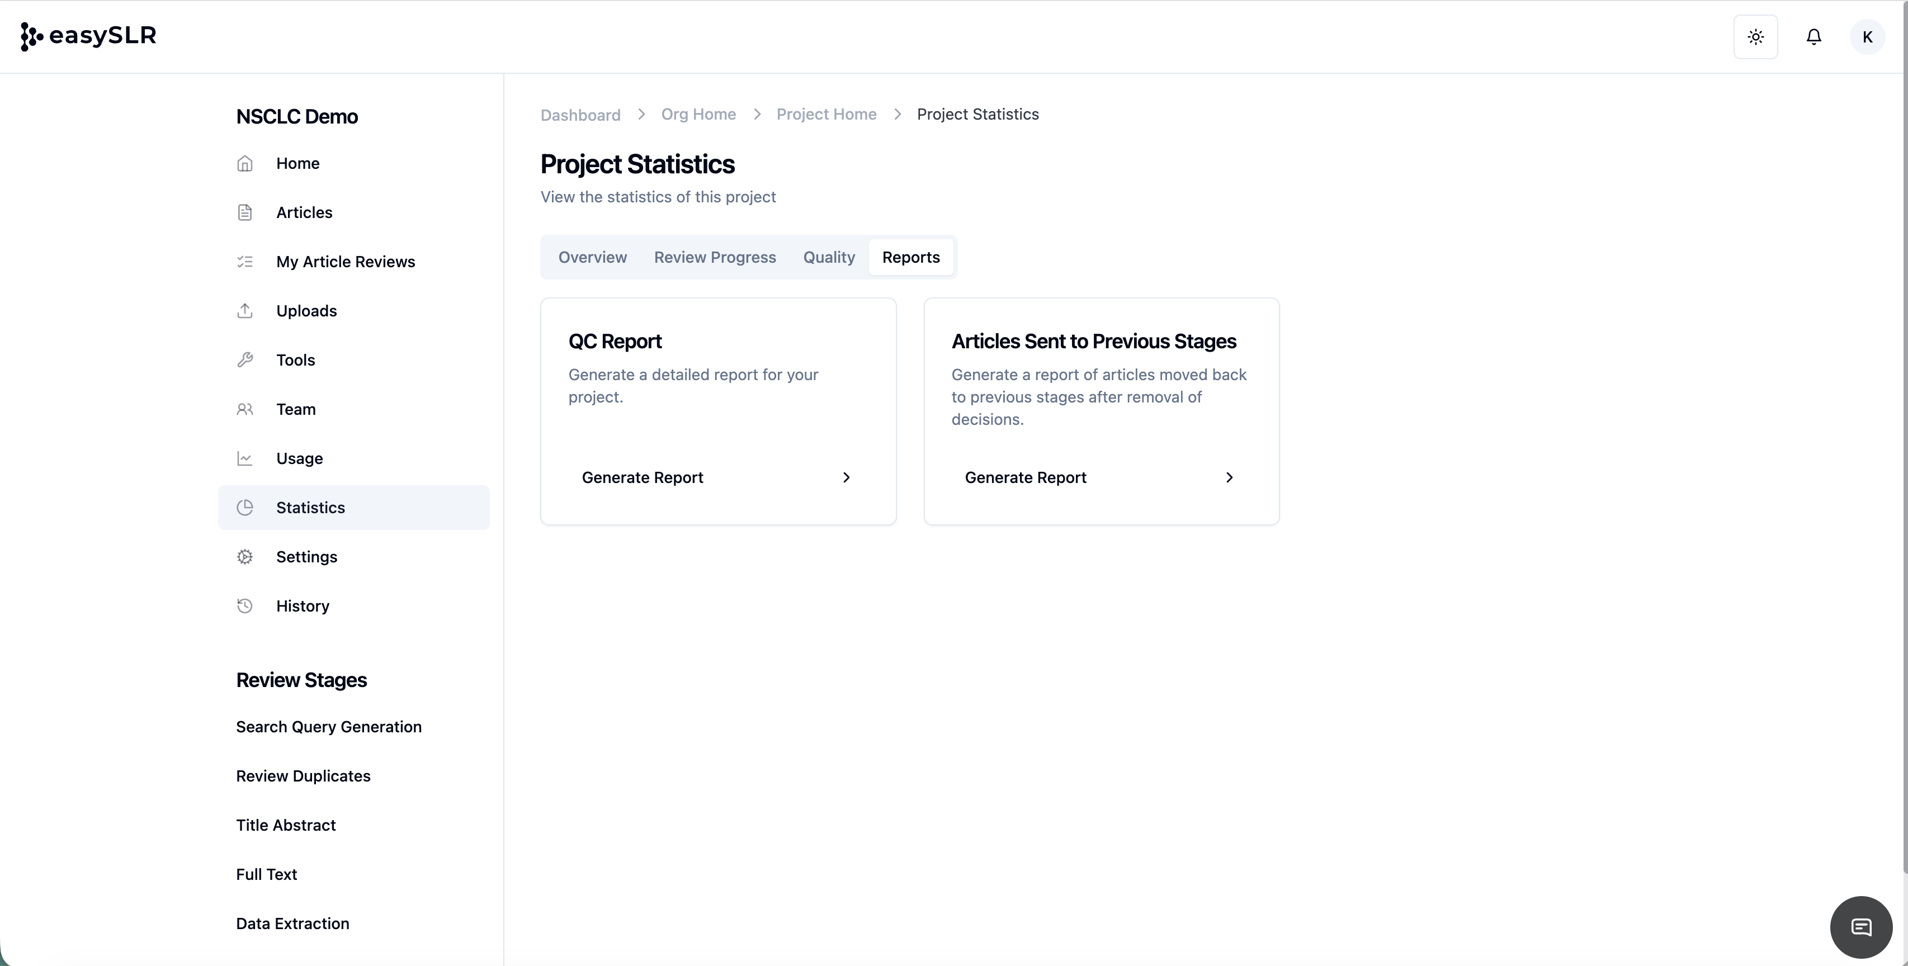
Task: Switch to the Review Progress tab
Action: click(x=715, y=258)
